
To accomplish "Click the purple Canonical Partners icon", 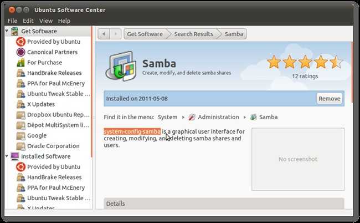I will [20, 52].
